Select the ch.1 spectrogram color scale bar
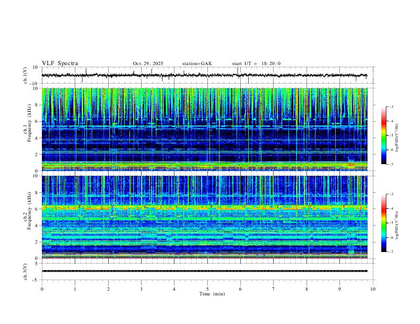This screenshot has height=324, width=420. [x=383, y=136]
